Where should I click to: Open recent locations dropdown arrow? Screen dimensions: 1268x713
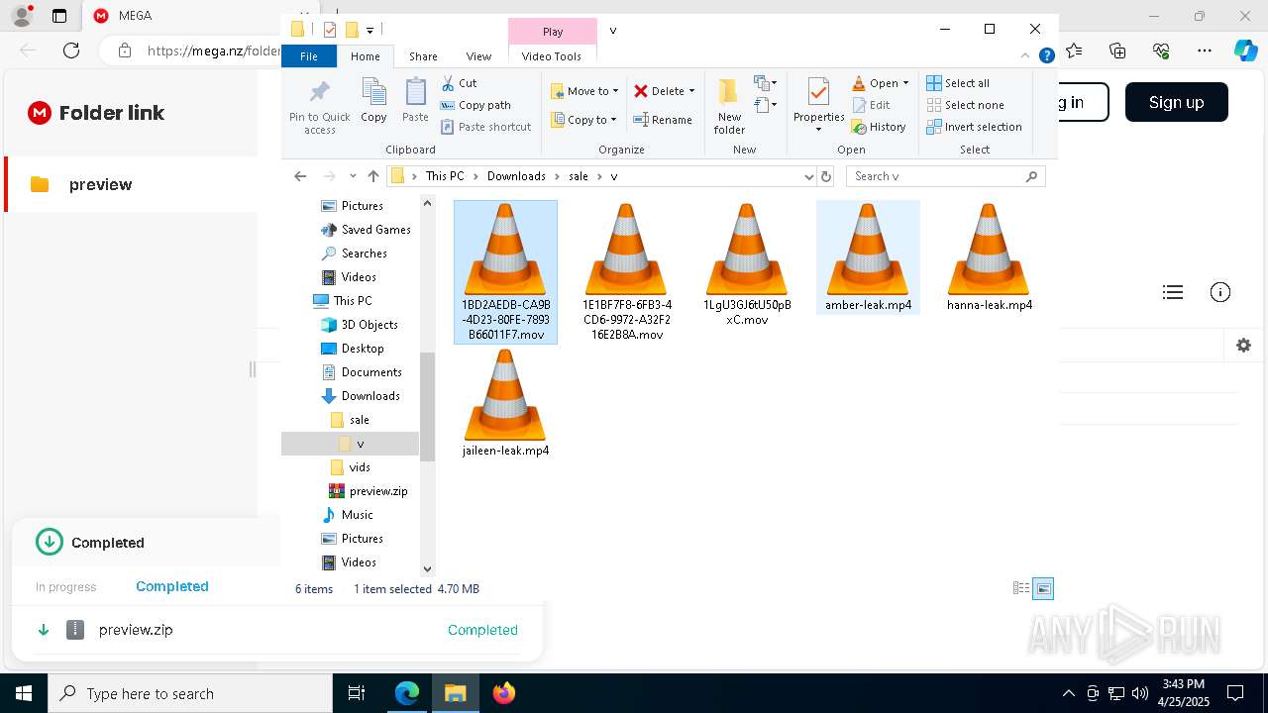[x=353, y=176]
